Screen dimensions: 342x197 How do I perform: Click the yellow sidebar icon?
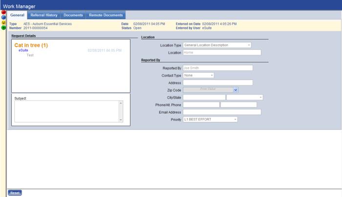tap(4, 22)
